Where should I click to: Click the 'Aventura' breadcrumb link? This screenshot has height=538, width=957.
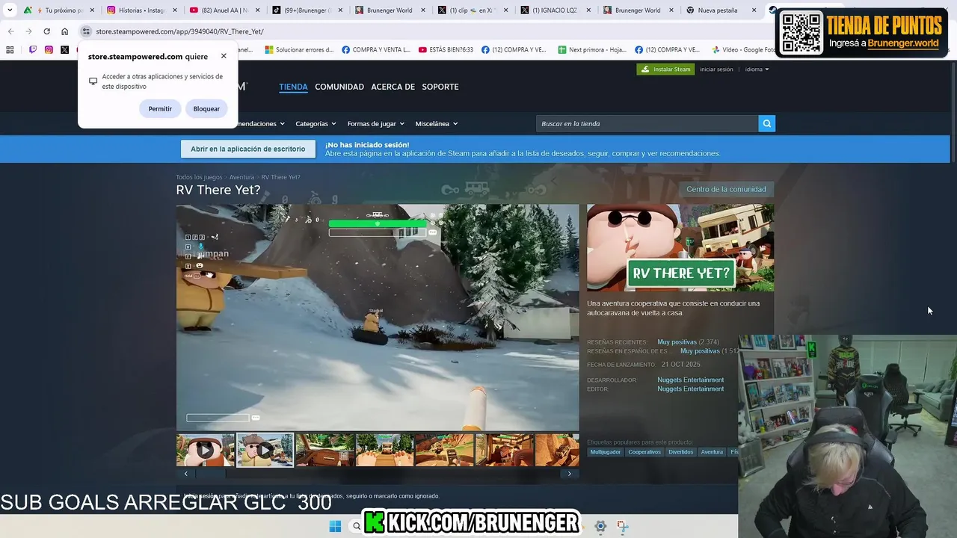[241, 177]
